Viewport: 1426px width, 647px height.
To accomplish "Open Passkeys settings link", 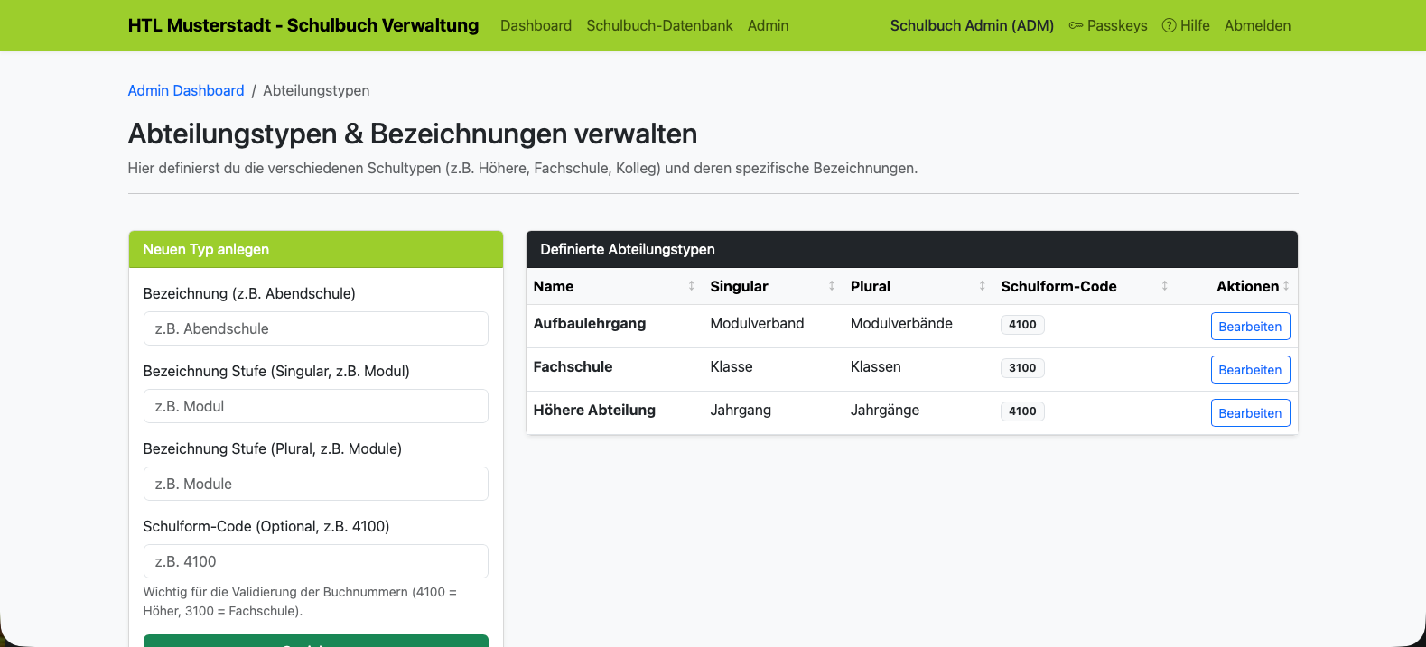I will point(1108,25).
